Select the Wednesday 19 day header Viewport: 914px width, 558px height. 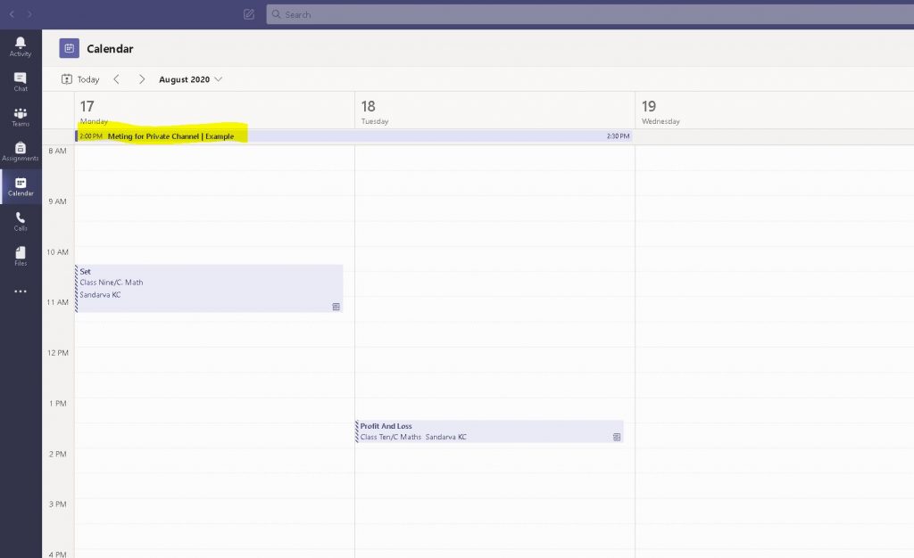(661, 111)
